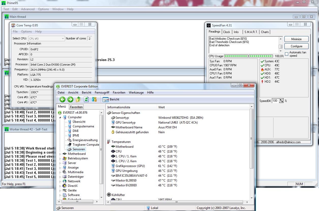
Task: Expand the Motherboard node in the EVEREST tree
Action: click(x=60, y=154)
